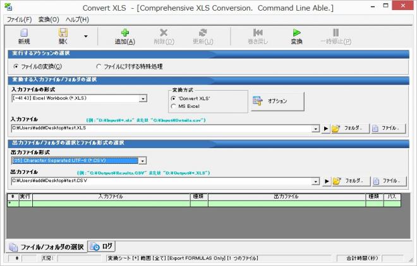Start conversion with the 変換 play icon
The height and width of the screenshot is (266, 417).
(296, 33)
